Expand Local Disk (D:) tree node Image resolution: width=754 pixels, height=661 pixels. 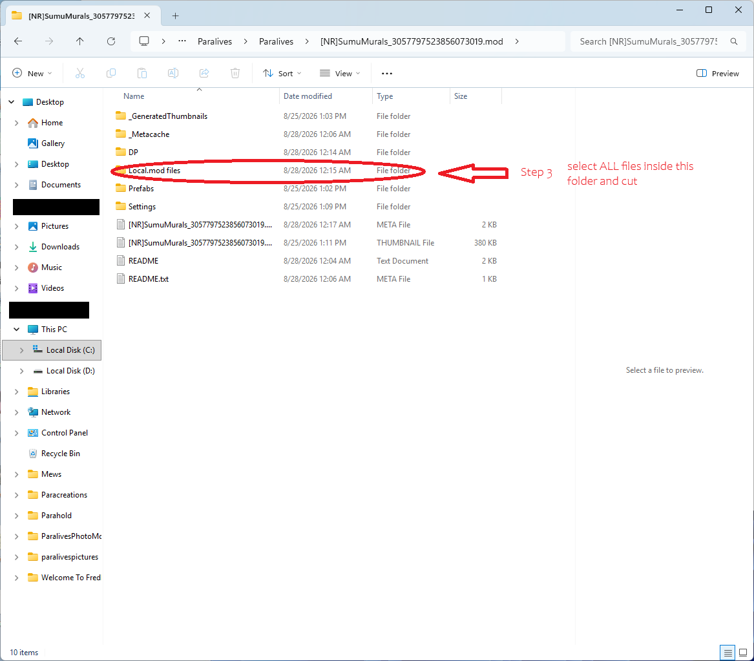coord(21,371)
